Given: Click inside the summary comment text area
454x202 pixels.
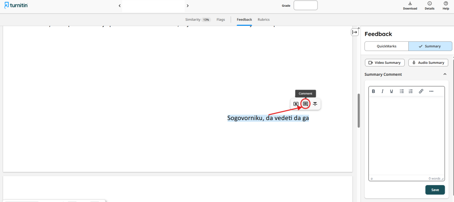Looking at the screenshot, I should tap(406, 136).
